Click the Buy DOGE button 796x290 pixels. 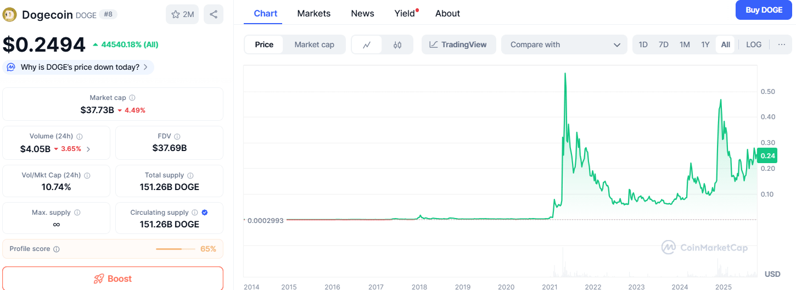coord(763,10)
